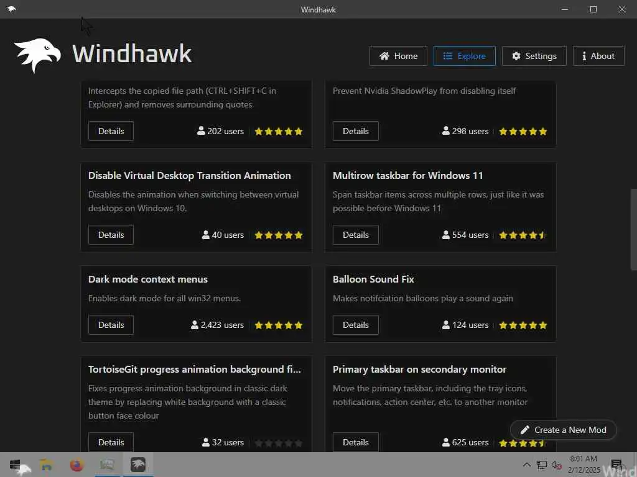Open Details for the 202 users mod

point(111,131)
